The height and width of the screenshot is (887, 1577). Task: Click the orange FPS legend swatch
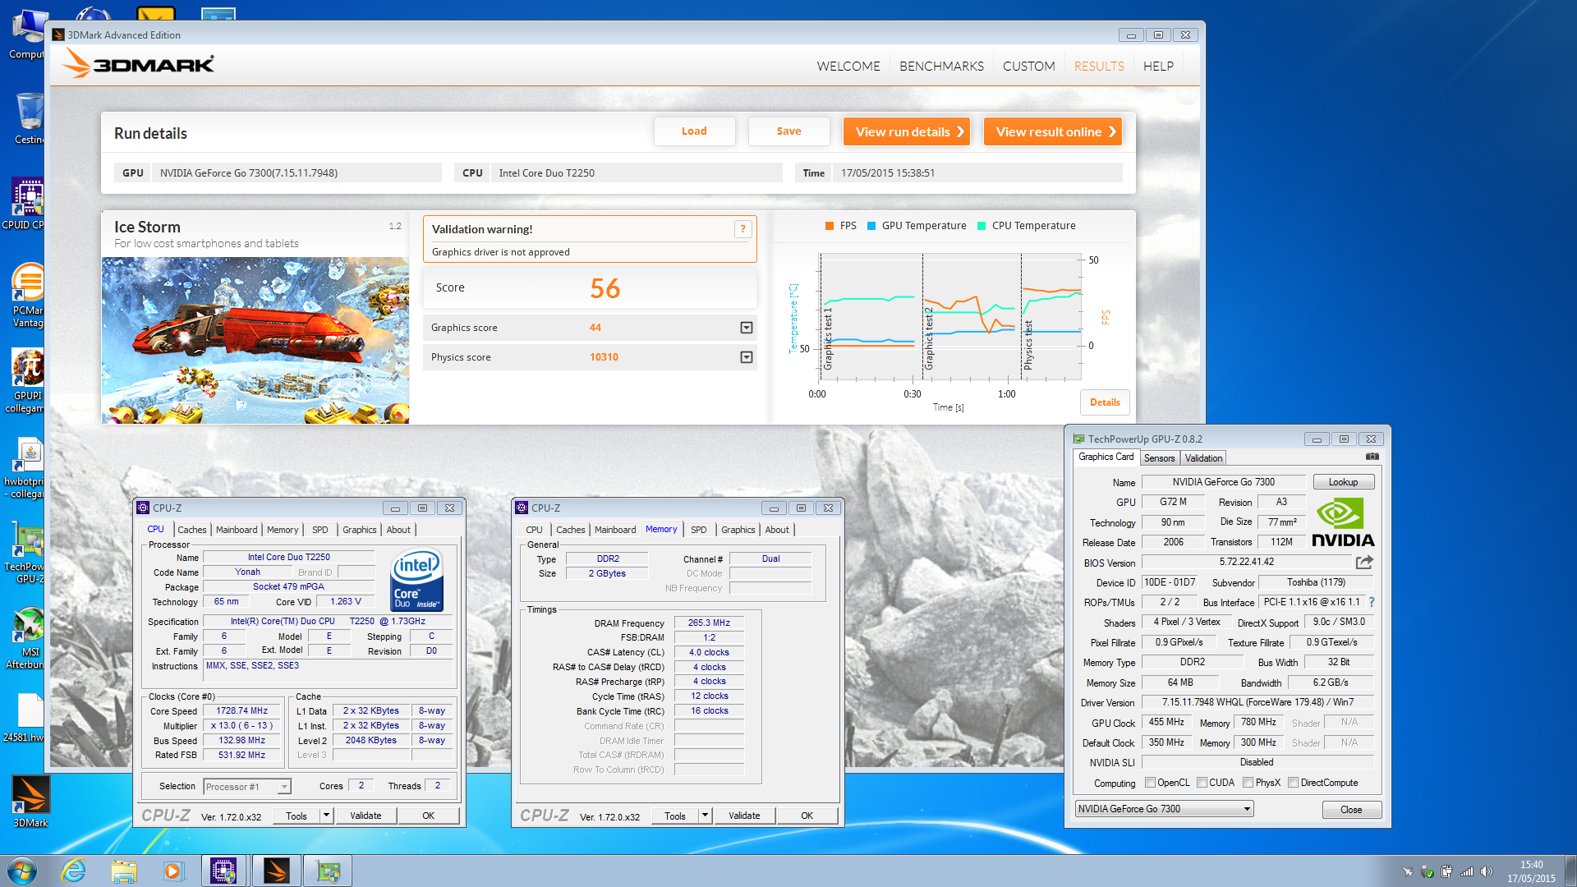830,226
